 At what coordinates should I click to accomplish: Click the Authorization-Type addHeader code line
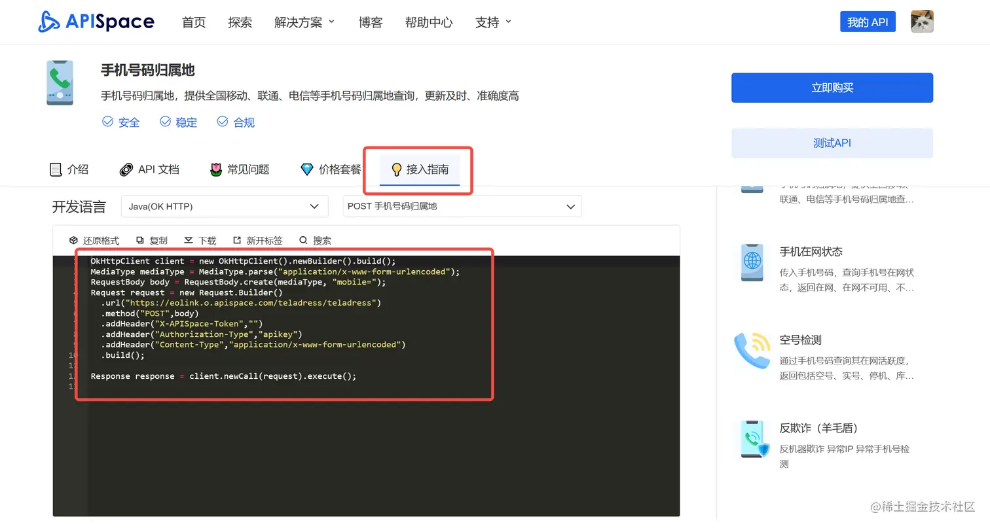pos(201,334)
